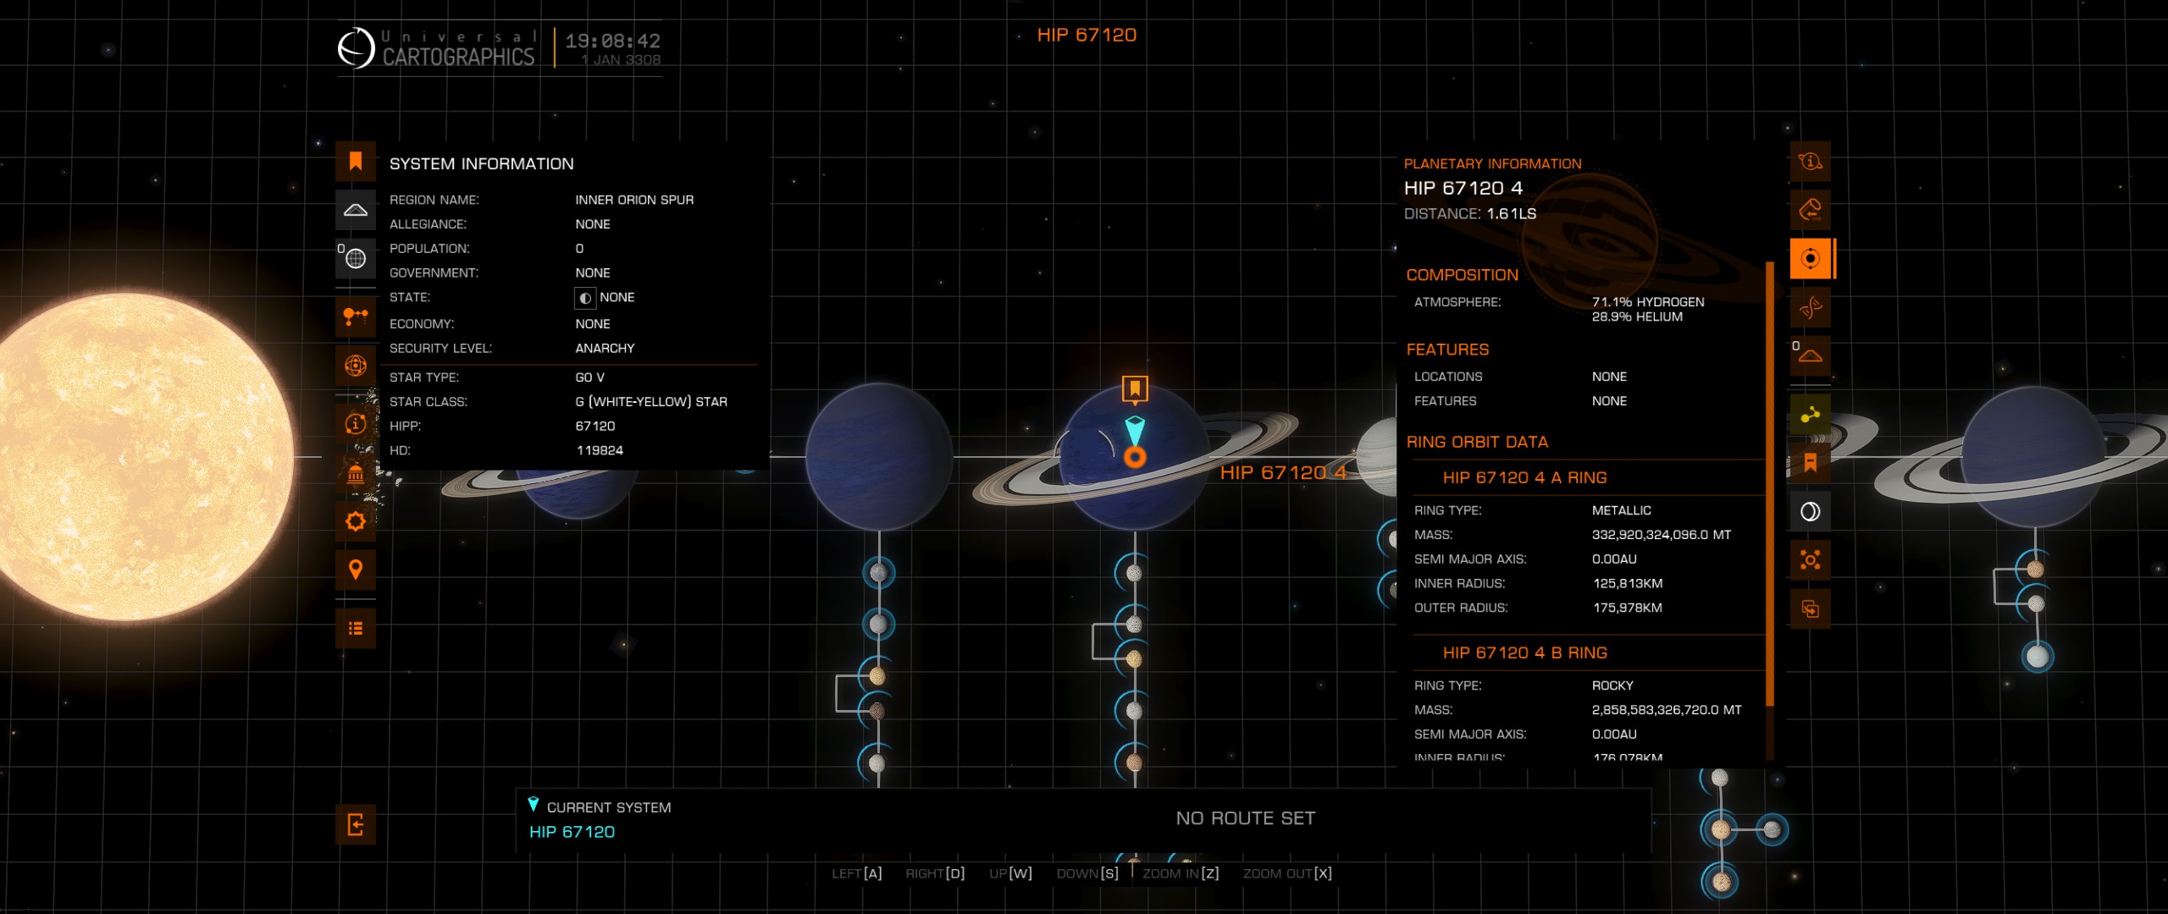2168x914 pixels.
Task: Click the ZOOM OUT [X] control hint
Action: coord(1287,873)
